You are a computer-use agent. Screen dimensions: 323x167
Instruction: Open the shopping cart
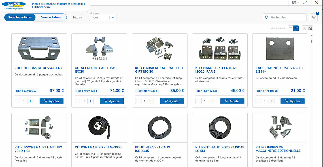(314, 17)
